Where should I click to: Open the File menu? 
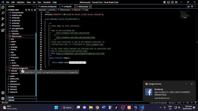tap(7, 2)
